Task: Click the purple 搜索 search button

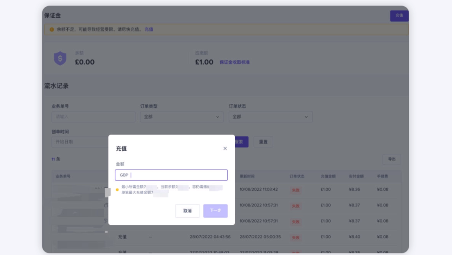Action: coord(242,142)
